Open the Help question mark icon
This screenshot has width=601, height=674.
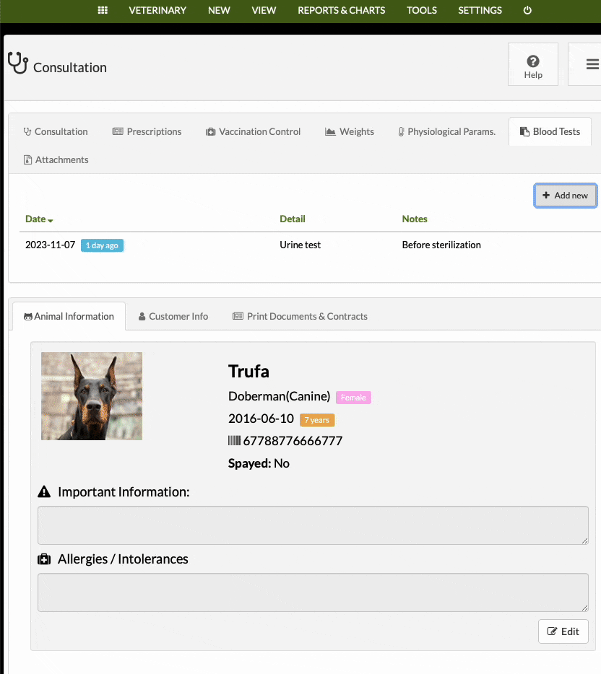tap(533, 61)
